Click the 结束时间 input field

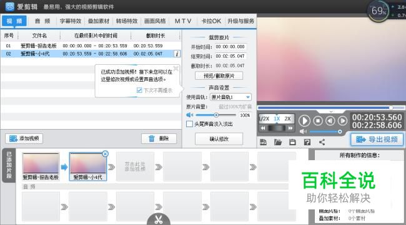pos(230,56)
